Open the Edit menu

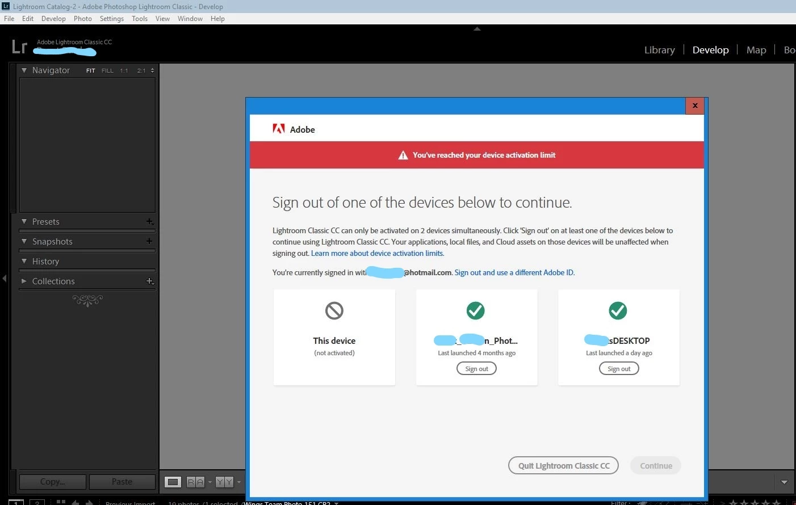[x=28, y=19]
